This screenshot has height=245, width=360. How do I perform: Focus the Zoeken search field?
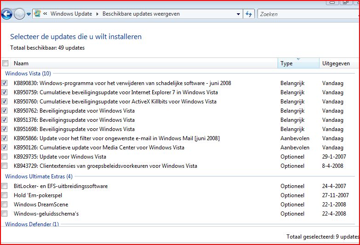tap(309, 14)
